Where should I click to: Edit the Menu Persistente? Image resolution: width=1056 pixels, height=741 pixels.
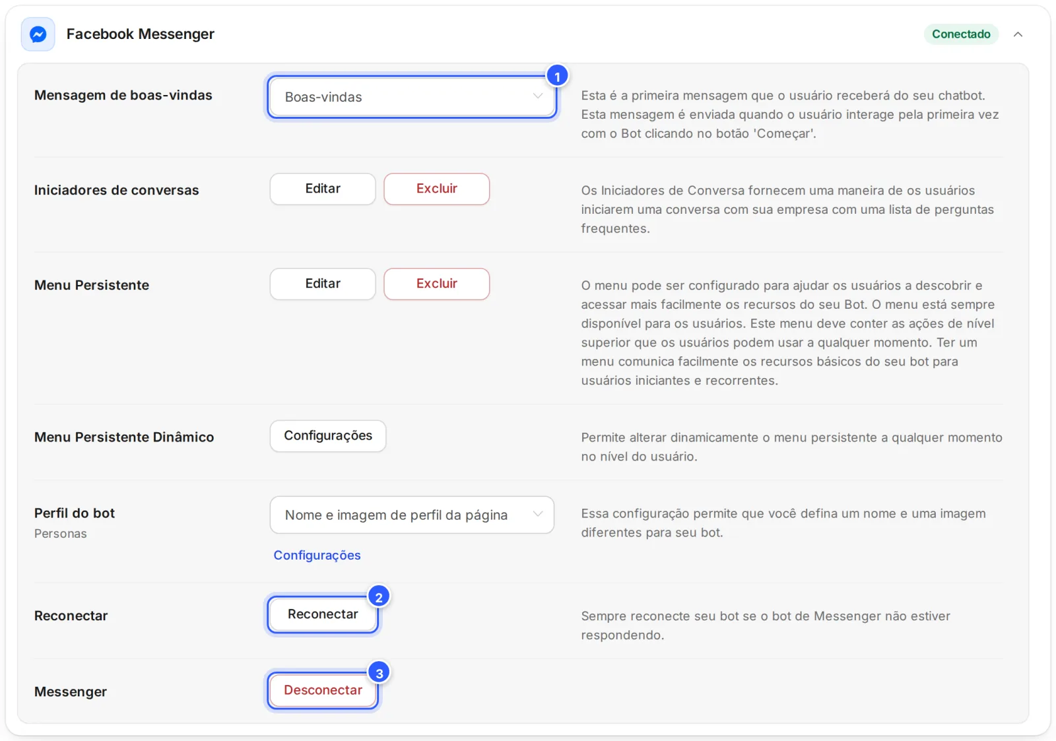click(323, 284)
